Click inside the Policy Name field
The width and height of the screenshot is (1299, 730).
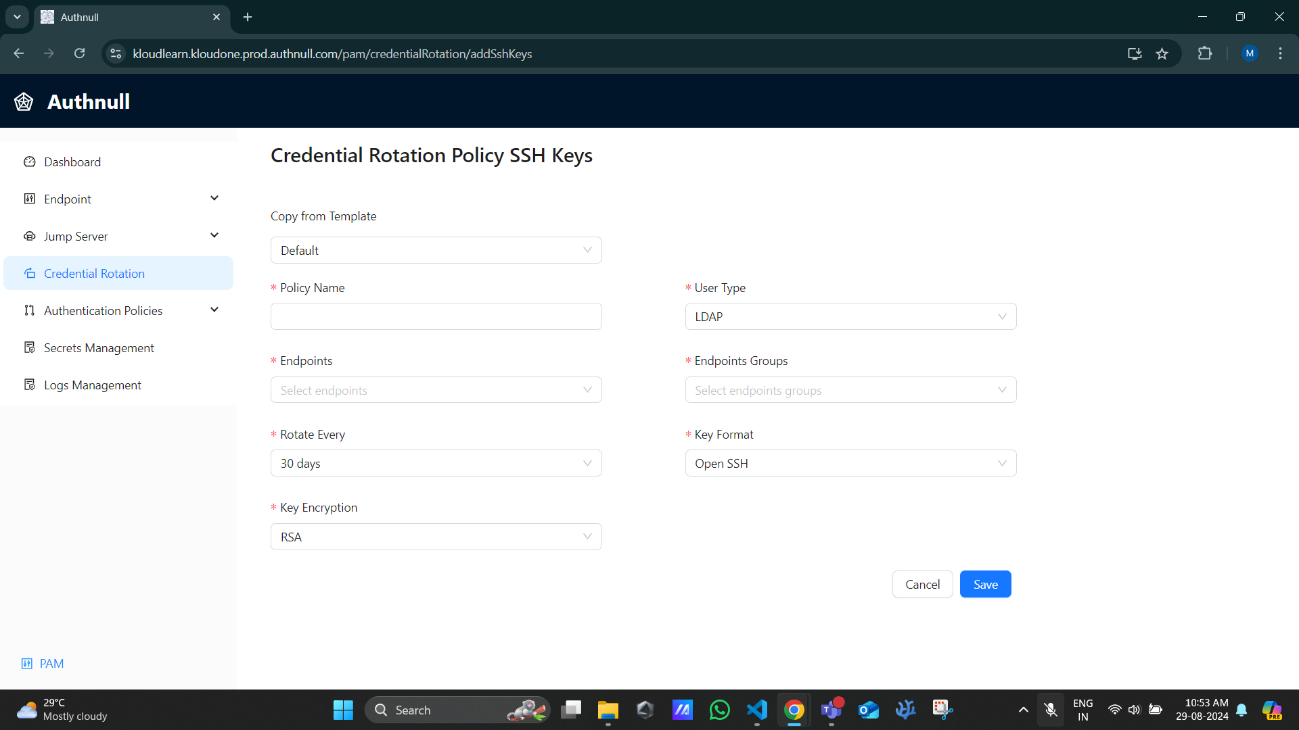(436, 316)
